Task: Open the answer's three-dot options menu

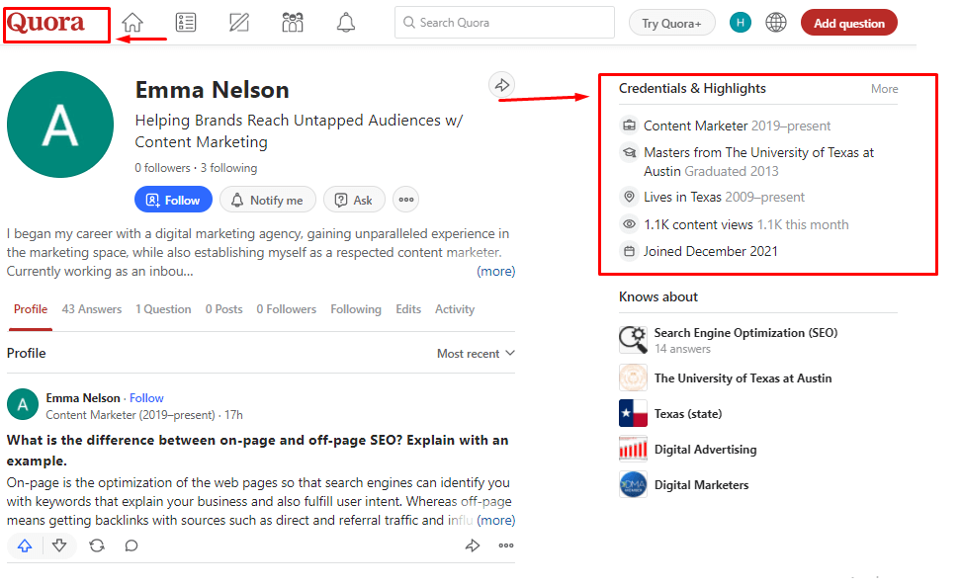Action: click(x=506, y=545)
